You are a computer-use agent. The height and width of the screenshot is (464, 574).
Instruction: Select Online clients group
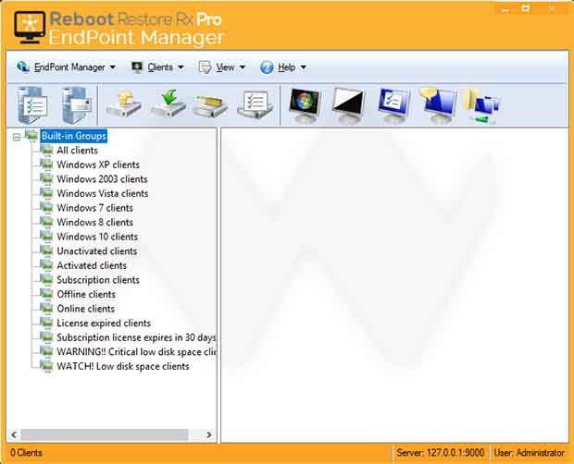point(86,309)
